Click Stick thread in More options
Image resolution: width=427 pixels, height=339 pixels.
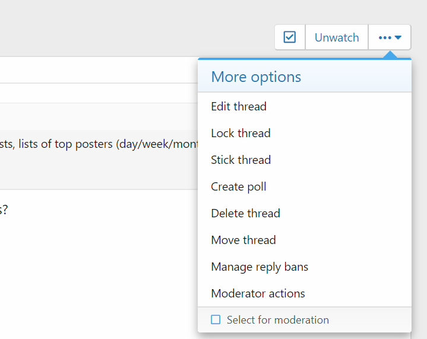coord(241,160)
